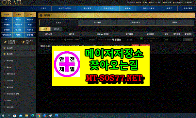Open the Windows Start menu

click(3, 116)
